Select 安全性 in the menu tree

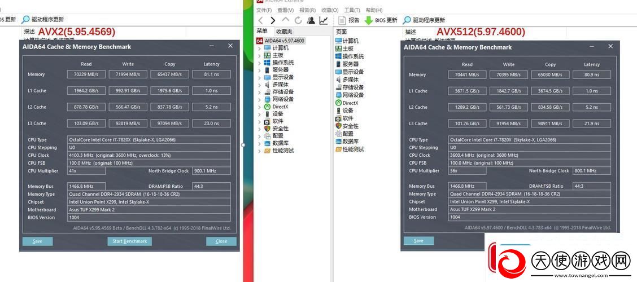tap(281, 128)
